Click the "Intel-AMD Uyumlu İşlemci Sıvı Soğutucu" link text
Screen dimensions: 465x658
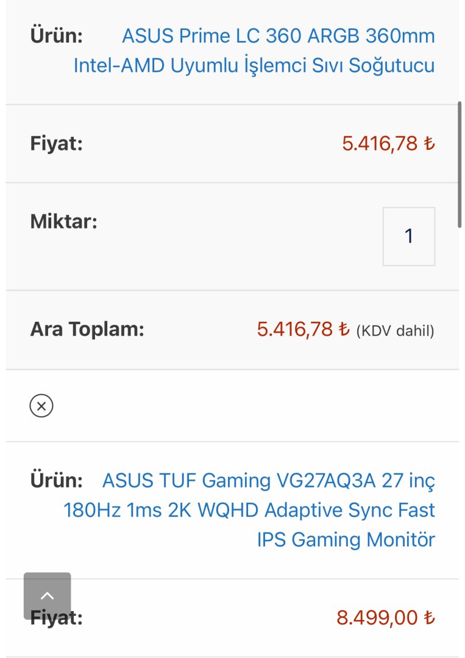click(x=254, y=65)
